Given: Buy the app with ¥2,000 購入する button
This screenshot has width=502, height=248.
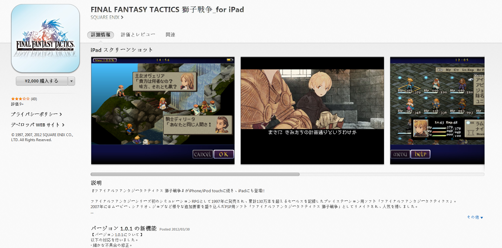Looking at the screenshot, I should coord(42,81).
